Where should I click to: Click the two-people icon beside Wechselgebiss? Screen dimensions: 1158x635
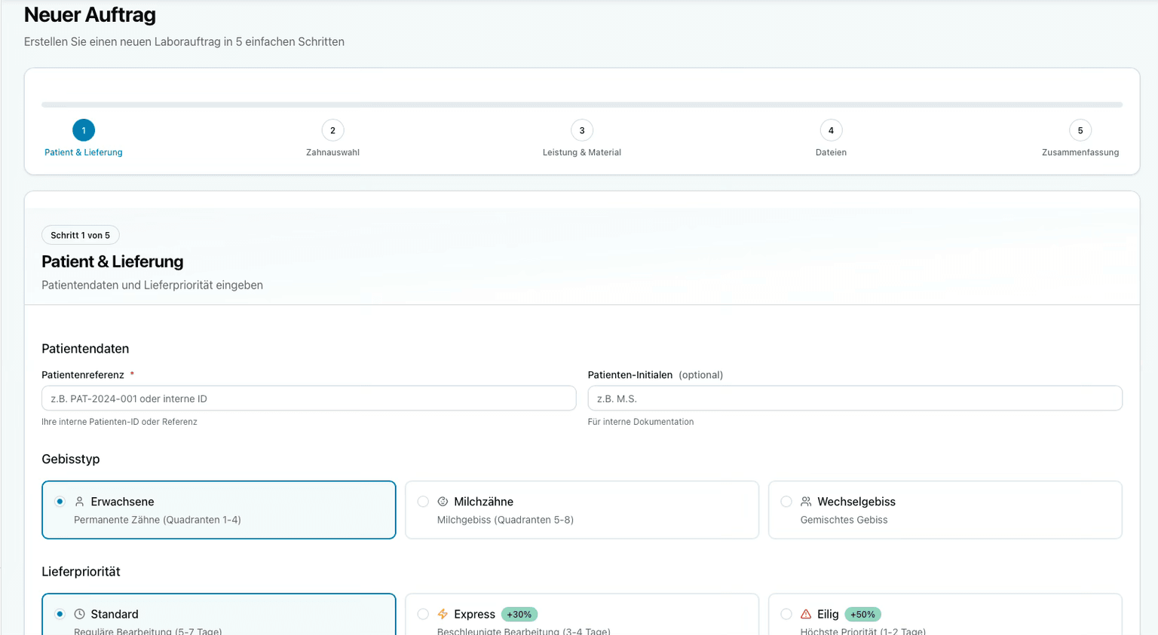coord(806,502)
